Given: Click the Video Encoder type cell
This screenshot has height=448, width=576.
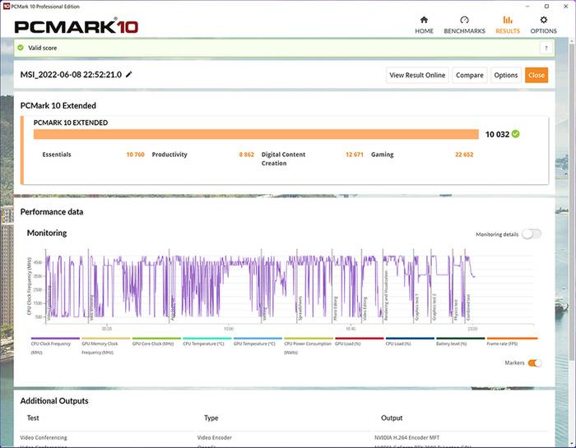Looking at the screenshot, I should 215,437.
